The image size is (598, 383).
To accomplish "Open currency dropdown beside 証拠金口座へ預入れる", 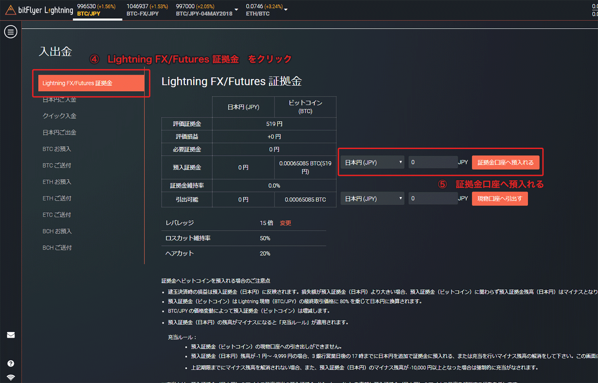I will pyautogui.click(x=372, y=162).
